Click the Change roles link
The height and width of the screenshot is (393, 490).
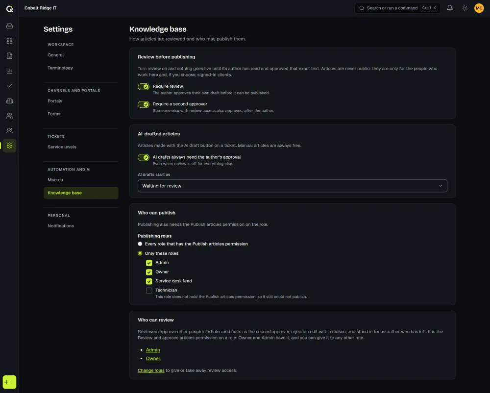coord(151,370)
